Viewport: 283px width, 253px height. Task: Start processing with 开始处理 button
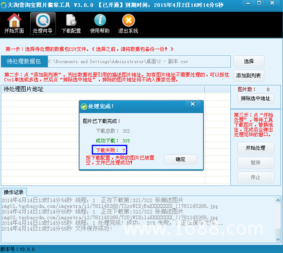[256, 148]
